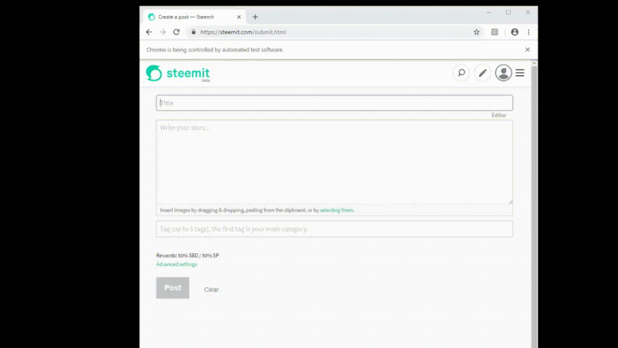Open the search magnifier icon

[x=461, y=73]
